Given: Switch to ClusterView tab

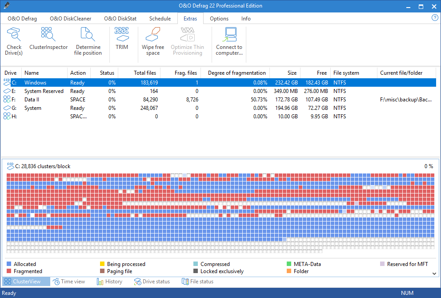Looking at the screenshot, I should [x=26, y=282].
